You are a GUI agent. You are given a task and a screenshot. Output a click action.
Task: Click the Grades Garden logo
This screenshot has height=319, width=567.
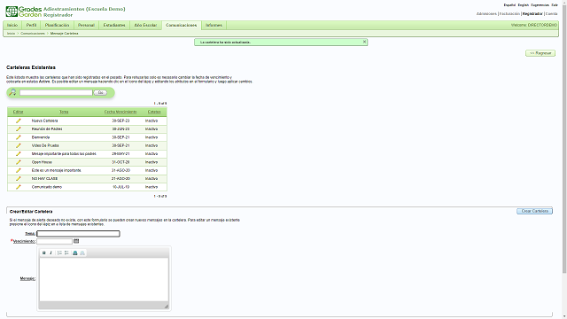coord(24,12)
